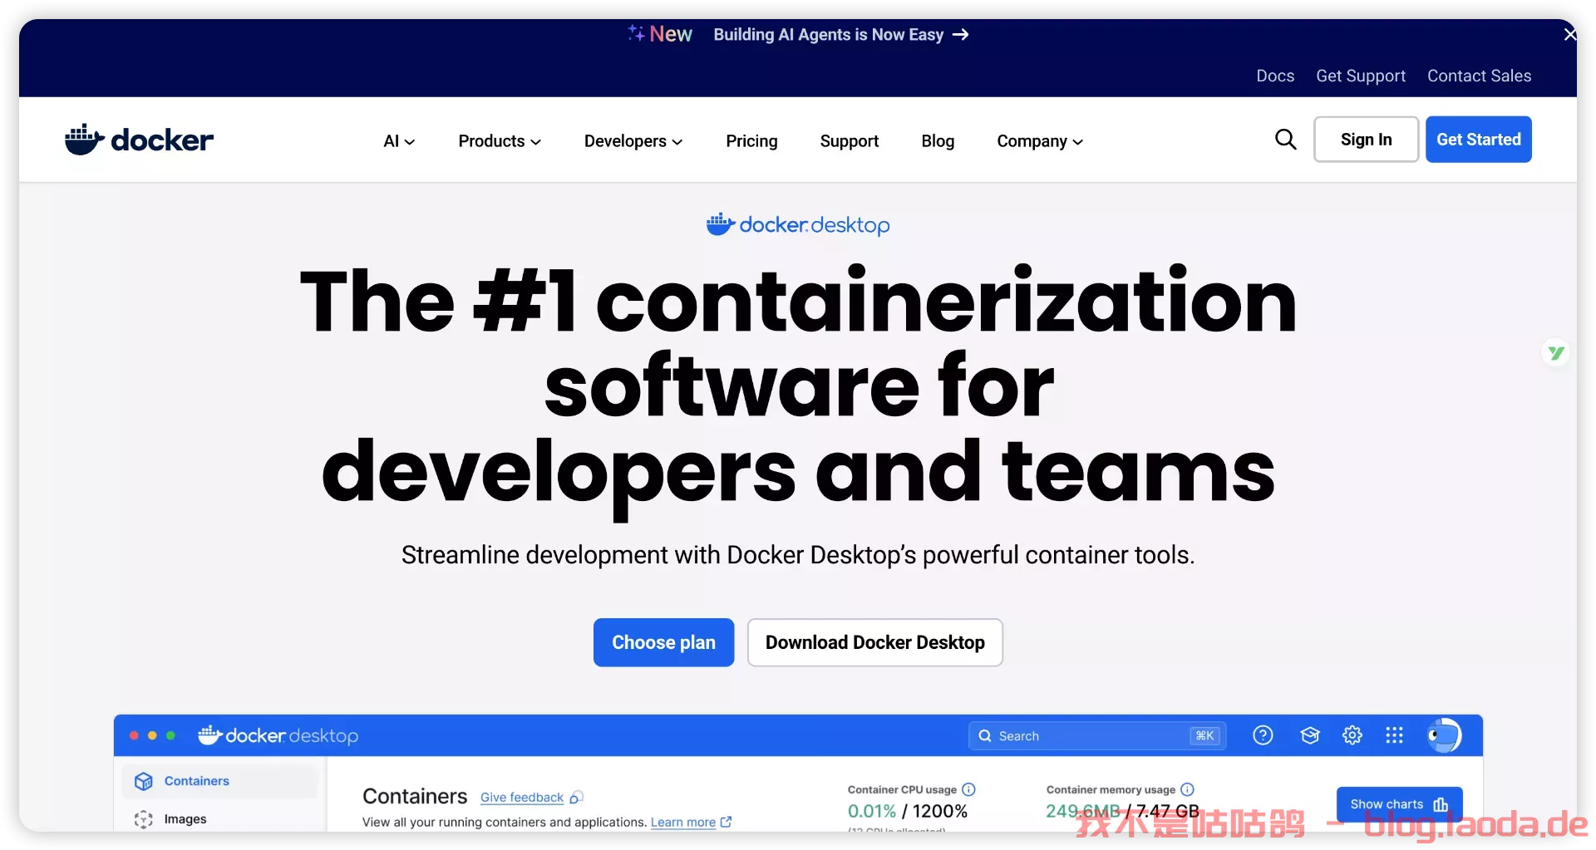Click the info icon beside Container CPU usage
This screenshot has height=850, width=1596.
tap(968, 789)
